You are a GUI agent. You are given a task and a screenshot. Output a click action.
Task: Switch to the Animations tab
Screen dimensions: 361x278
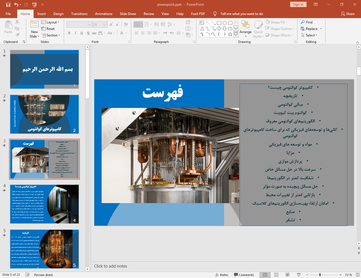coord(104,14)
